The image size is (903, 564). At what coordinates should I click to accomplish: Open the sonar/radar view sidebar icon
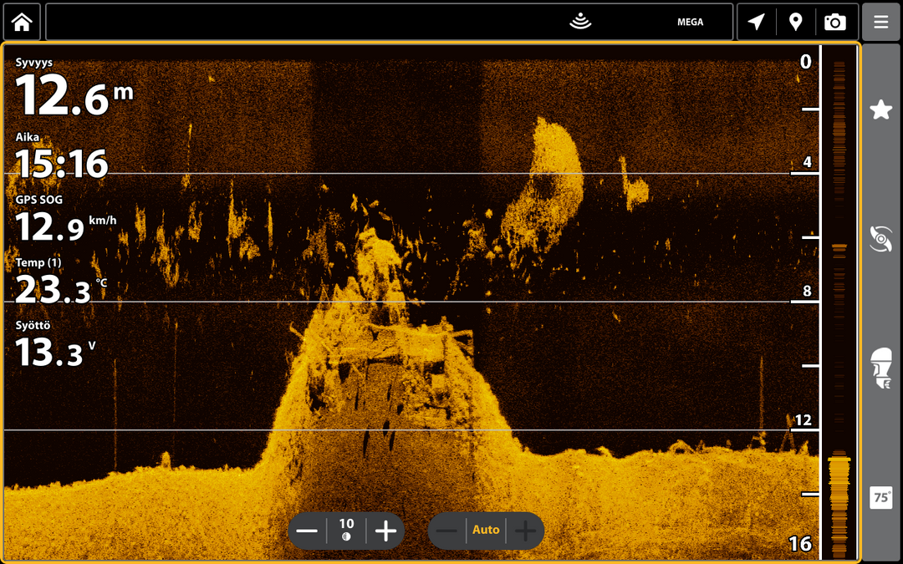[880, 239]
